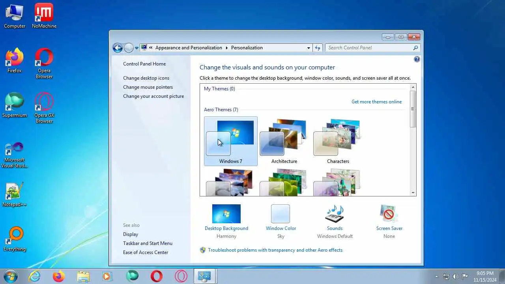Select the Microsoft Visual Studio desktop icon

(15, 155)
